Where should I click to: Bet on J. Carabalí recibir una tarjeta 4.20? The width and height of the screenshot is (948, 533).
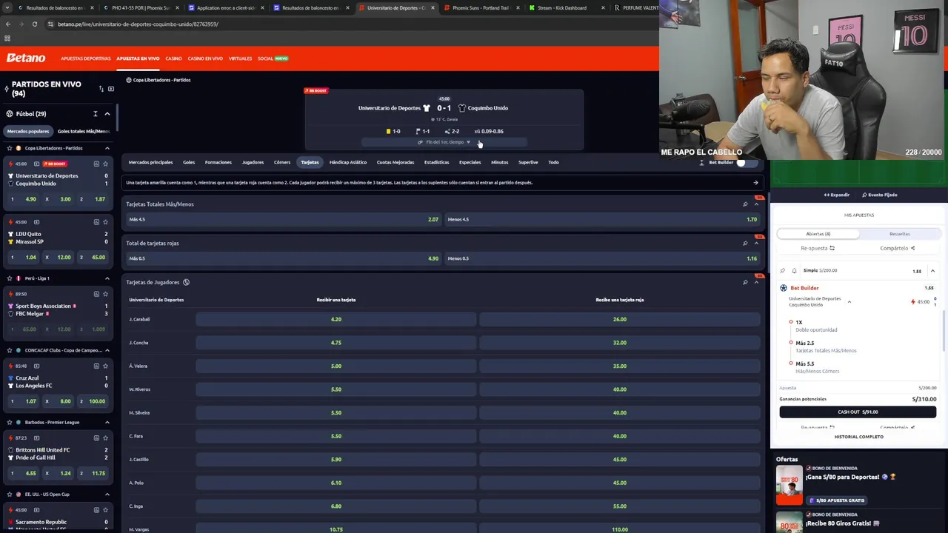(x=336, y=319)
